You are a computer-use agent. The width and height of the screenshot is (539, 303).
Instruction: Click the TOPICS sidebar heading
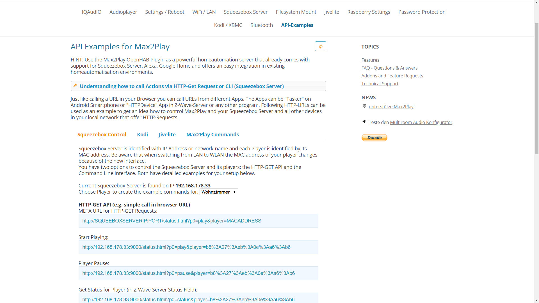(x=370, y=47)
